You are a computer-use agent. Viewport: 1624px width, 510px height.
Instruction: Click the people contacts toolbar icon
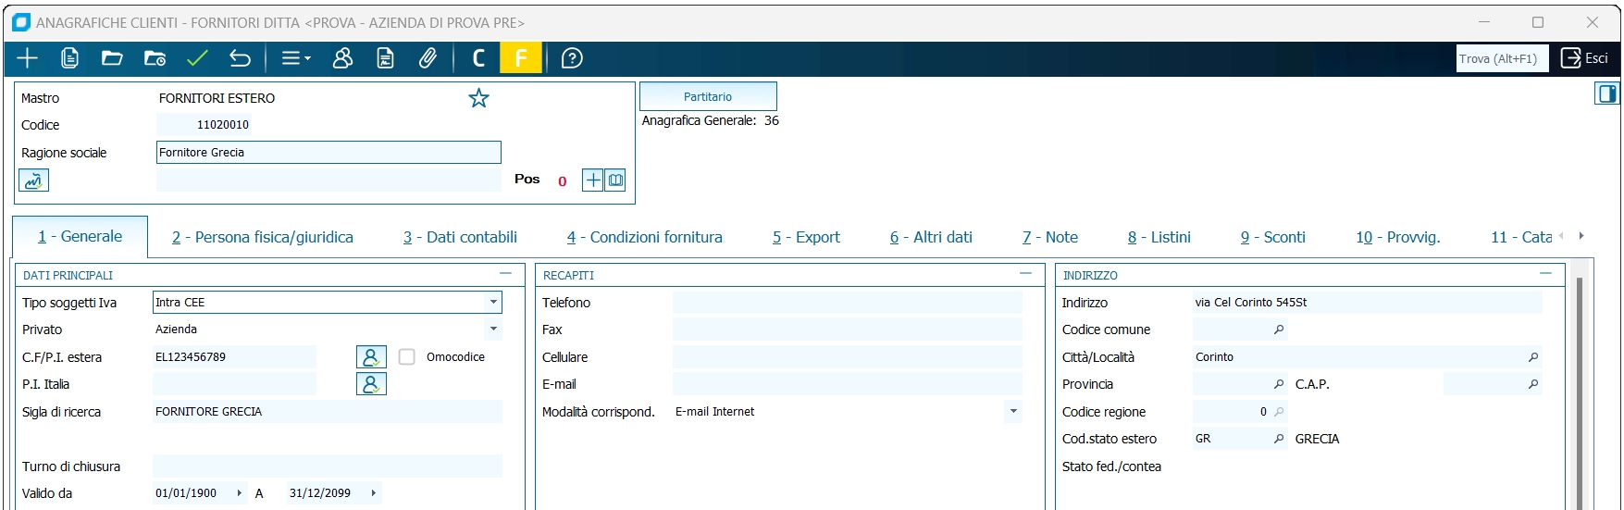tap(342, 58)
